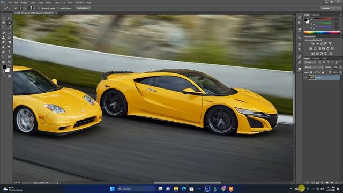
Task: Select the Hand tool
Action: coord(4,62)
